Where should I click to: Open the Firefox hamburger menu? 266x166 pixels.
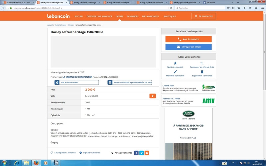[262, 8]
